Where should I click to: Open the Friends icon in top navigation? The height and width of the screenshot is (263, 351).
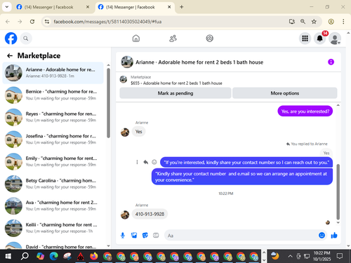pyautogui.click(x=173, y=39)
